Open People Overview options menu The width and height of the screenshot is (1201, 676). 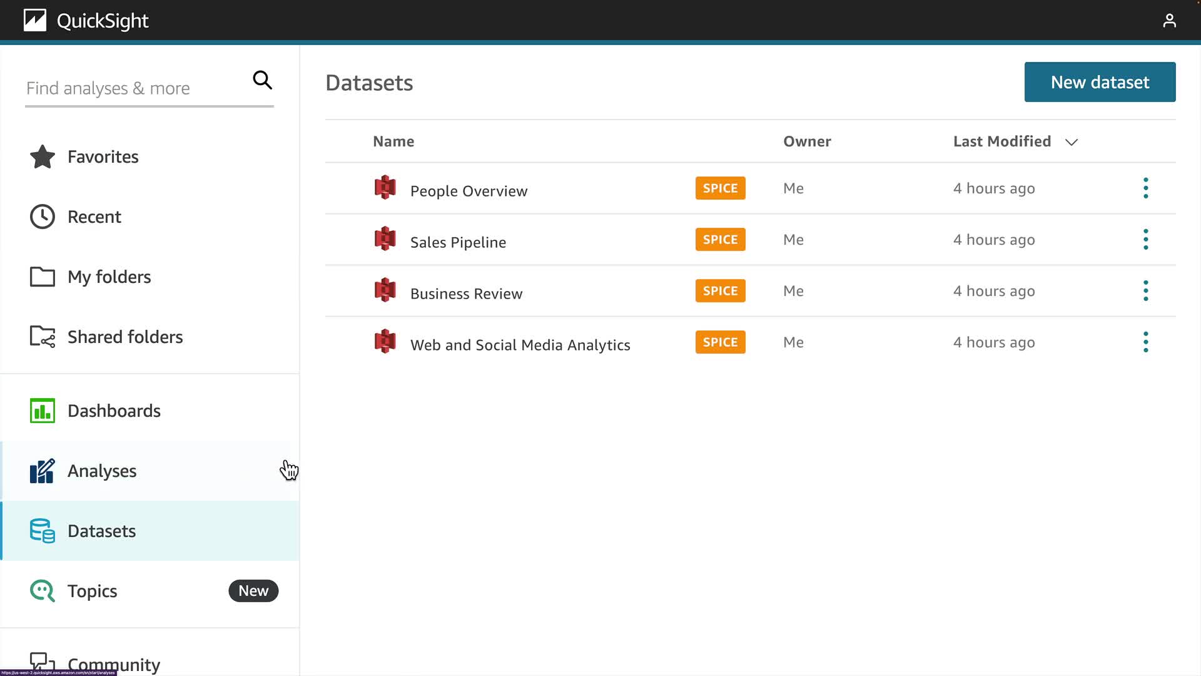coord(1145,188)
